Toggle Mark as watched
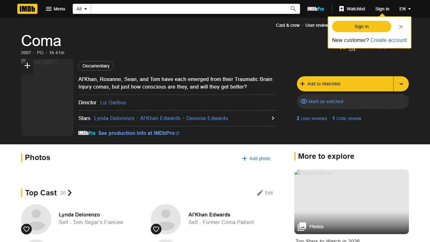 [353, 101]
